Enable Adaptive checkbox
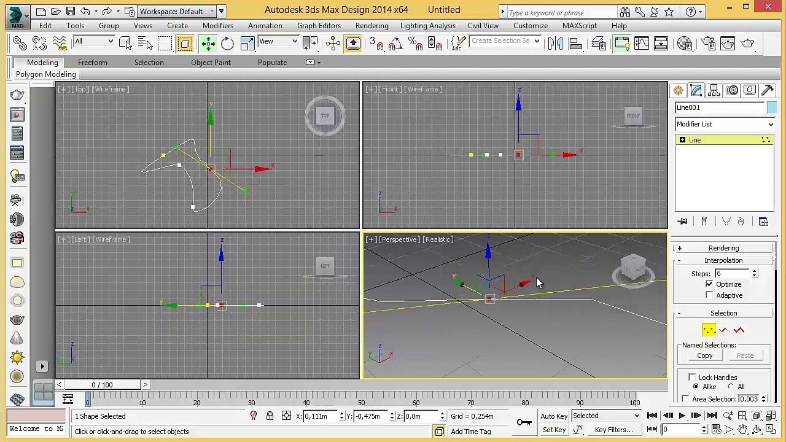Screen dimensions: 786x442 click(709, 295)
